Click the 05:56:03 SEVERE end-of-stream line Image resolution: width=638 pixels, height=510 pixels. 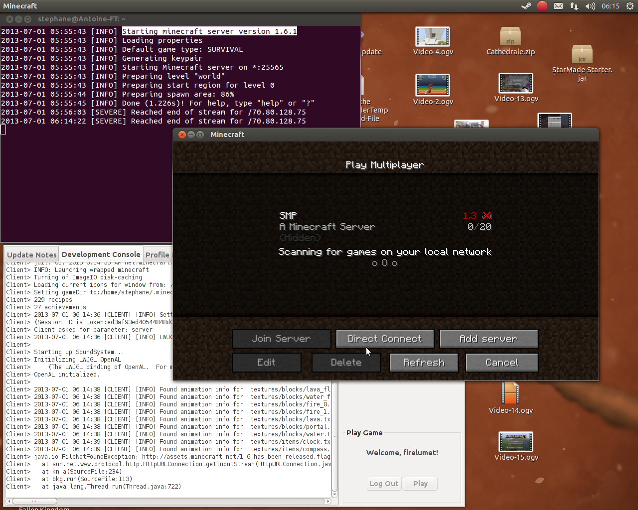(x=154, y=112)
